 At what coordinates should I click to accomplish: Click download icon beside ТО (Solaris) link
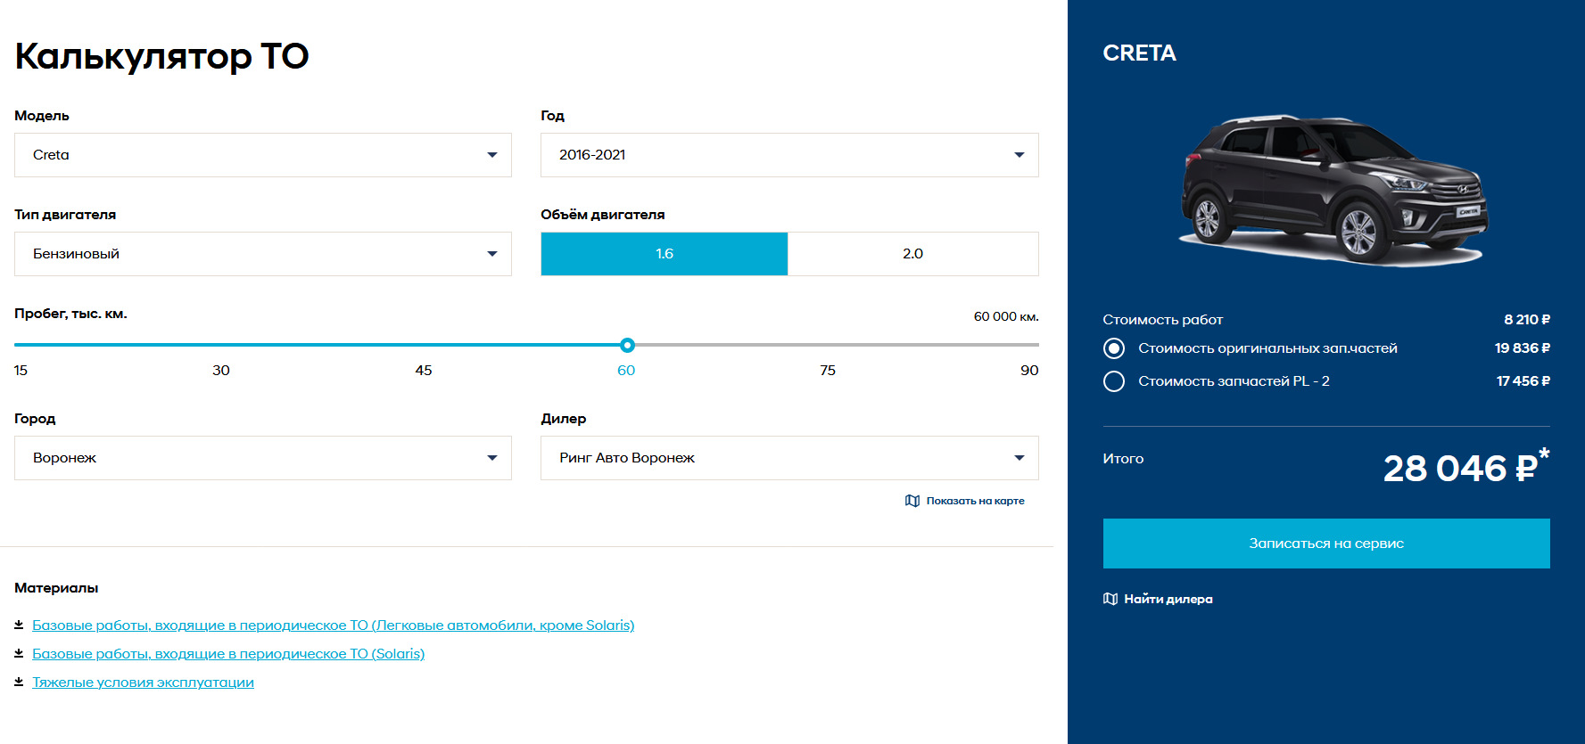(x=19, y=654)
